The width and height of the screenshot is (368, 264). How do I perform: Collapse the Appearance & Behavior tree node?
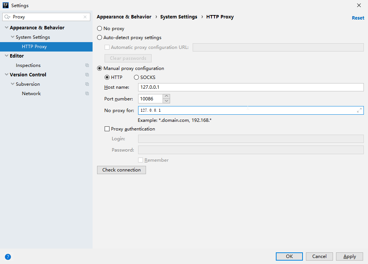[6, 27]
